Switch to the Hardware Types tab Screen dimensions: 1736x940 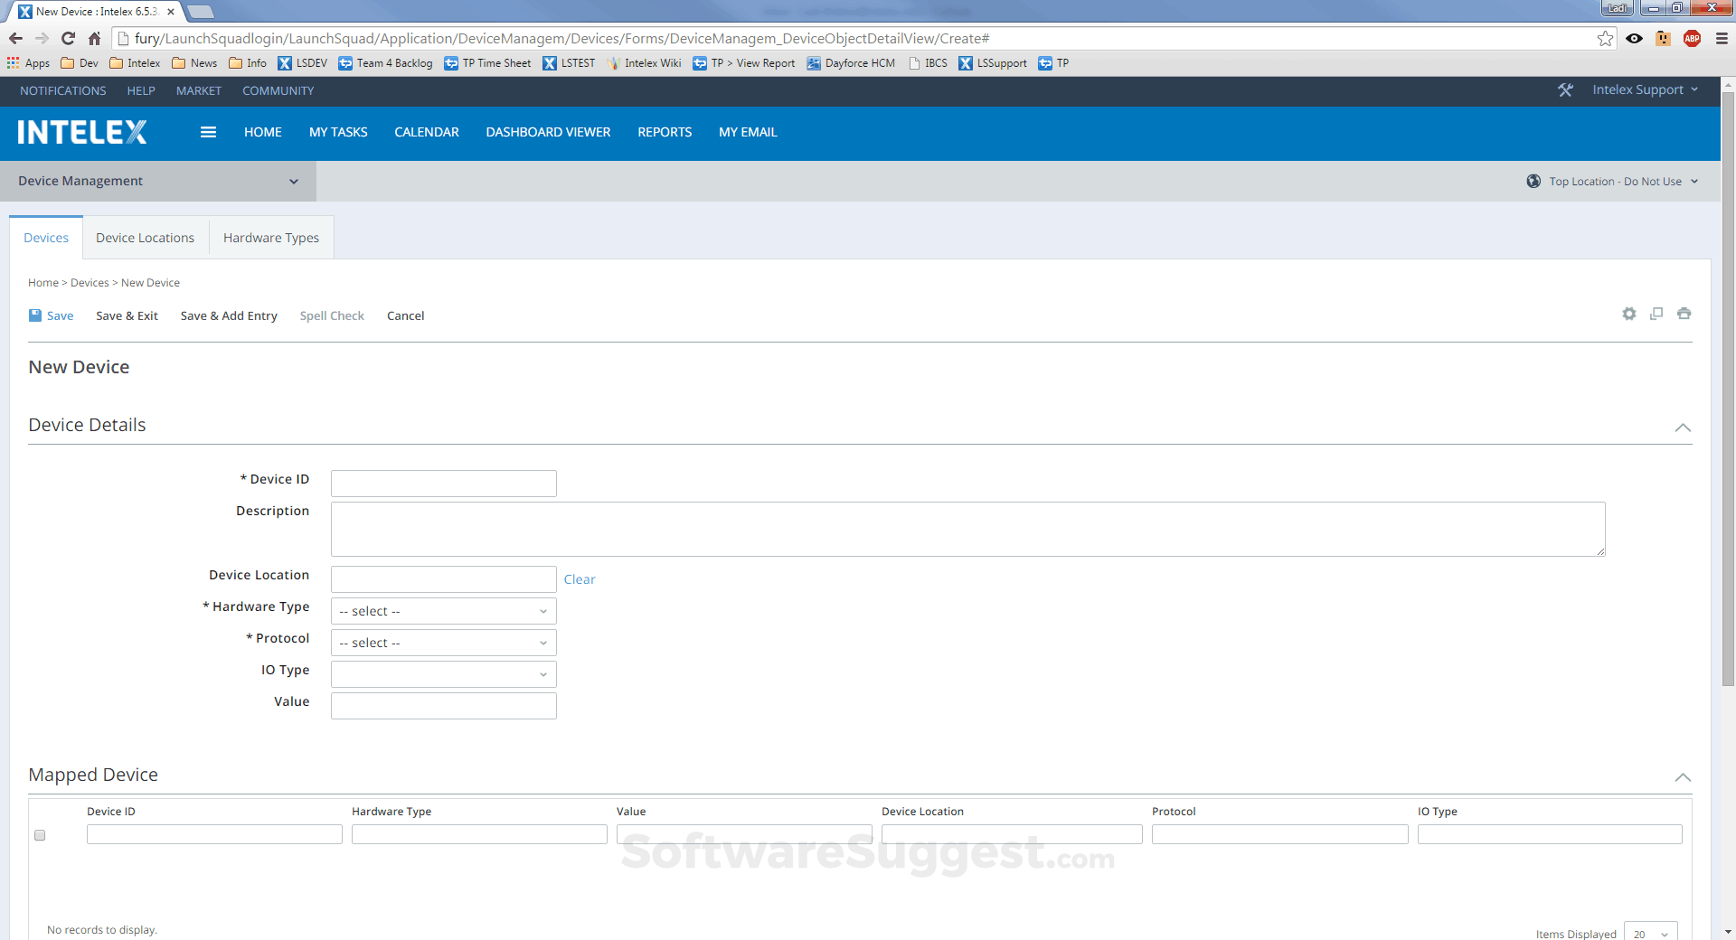pyautogui.click(x=270, y=237)
